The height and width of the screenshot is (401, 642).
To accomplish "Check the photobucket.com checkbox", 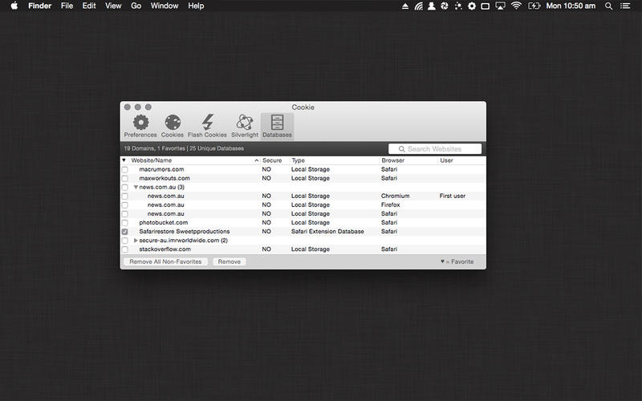I will [x=125, y=223].
